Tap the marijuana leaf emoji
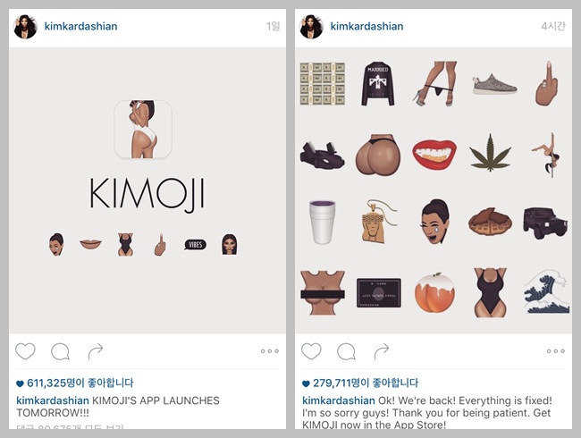 (490, 154)
